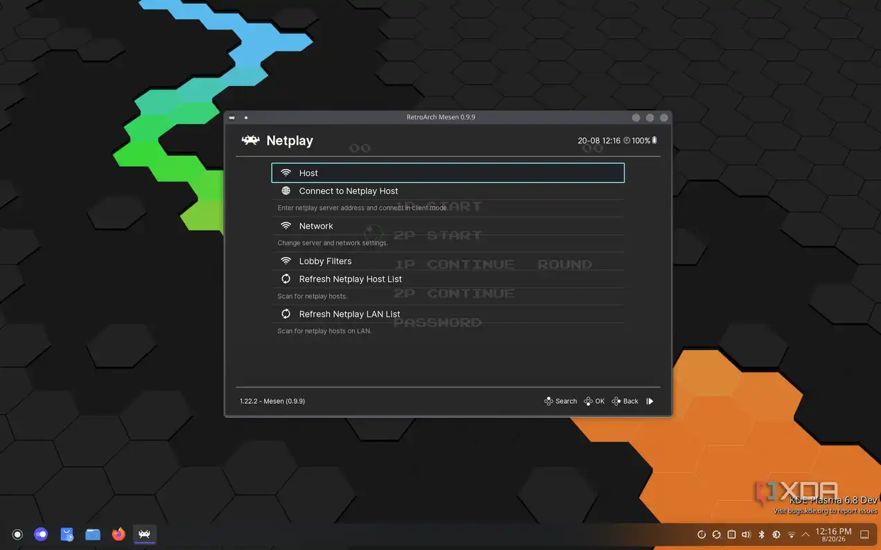Open the updates sync tray icon

pos(717,535)
